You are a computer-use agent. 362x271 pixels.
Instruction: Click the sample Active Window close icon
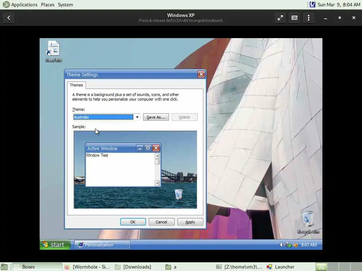[x=156, y=148]
